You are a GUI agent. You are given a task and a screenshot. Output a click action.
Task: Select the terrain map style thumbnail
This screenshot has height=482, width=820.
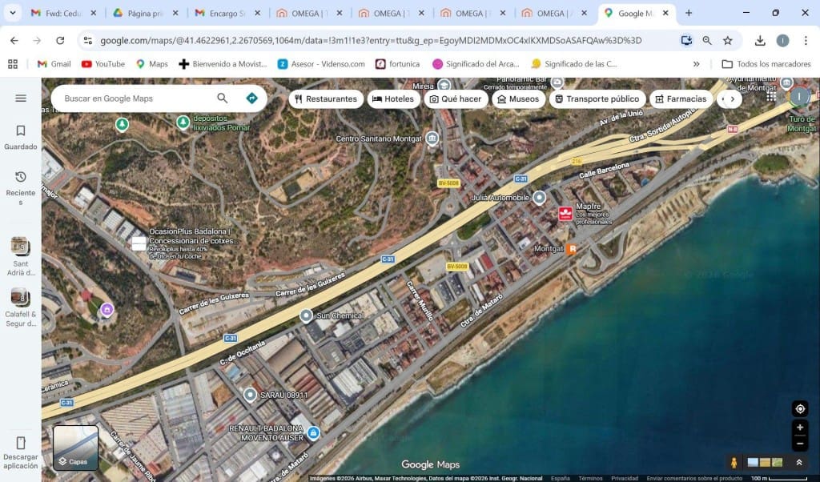[777, 462]
